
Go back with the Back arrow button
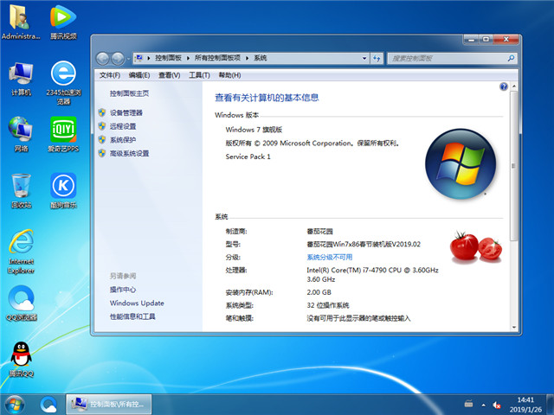click(102, 58)
